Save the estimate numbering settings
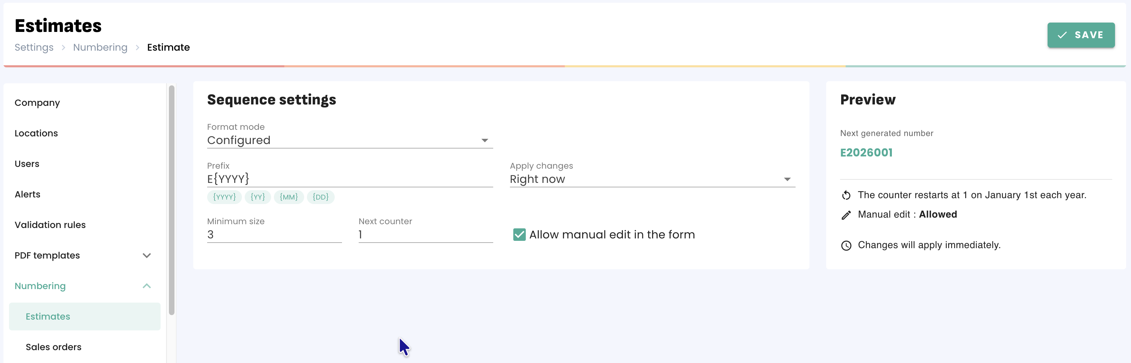Screen dimensions: 1131x363 [x=1081, y=35]
